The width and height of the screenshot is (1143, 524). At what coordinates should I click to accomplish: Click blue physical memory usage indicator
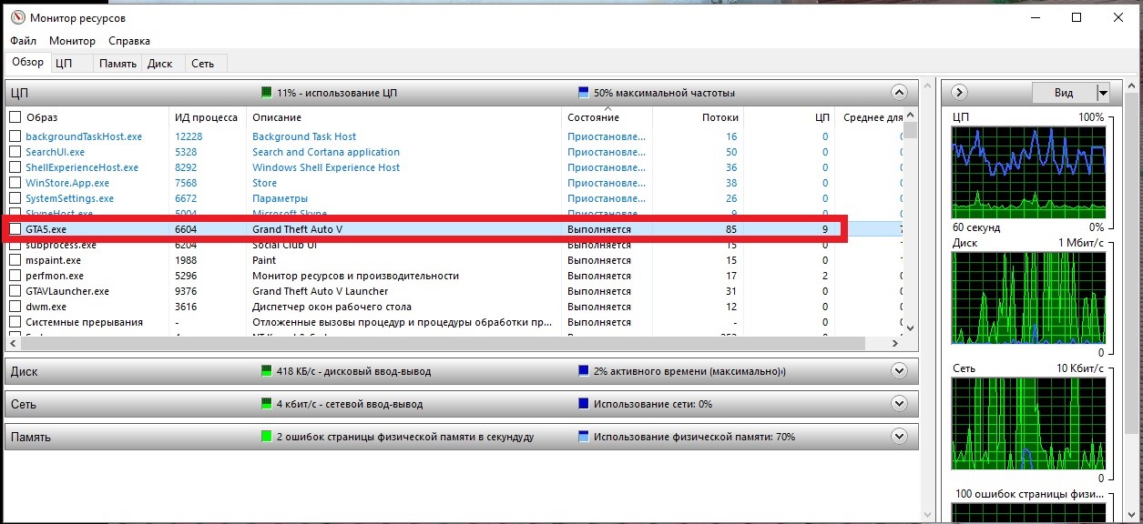[584, 437]
